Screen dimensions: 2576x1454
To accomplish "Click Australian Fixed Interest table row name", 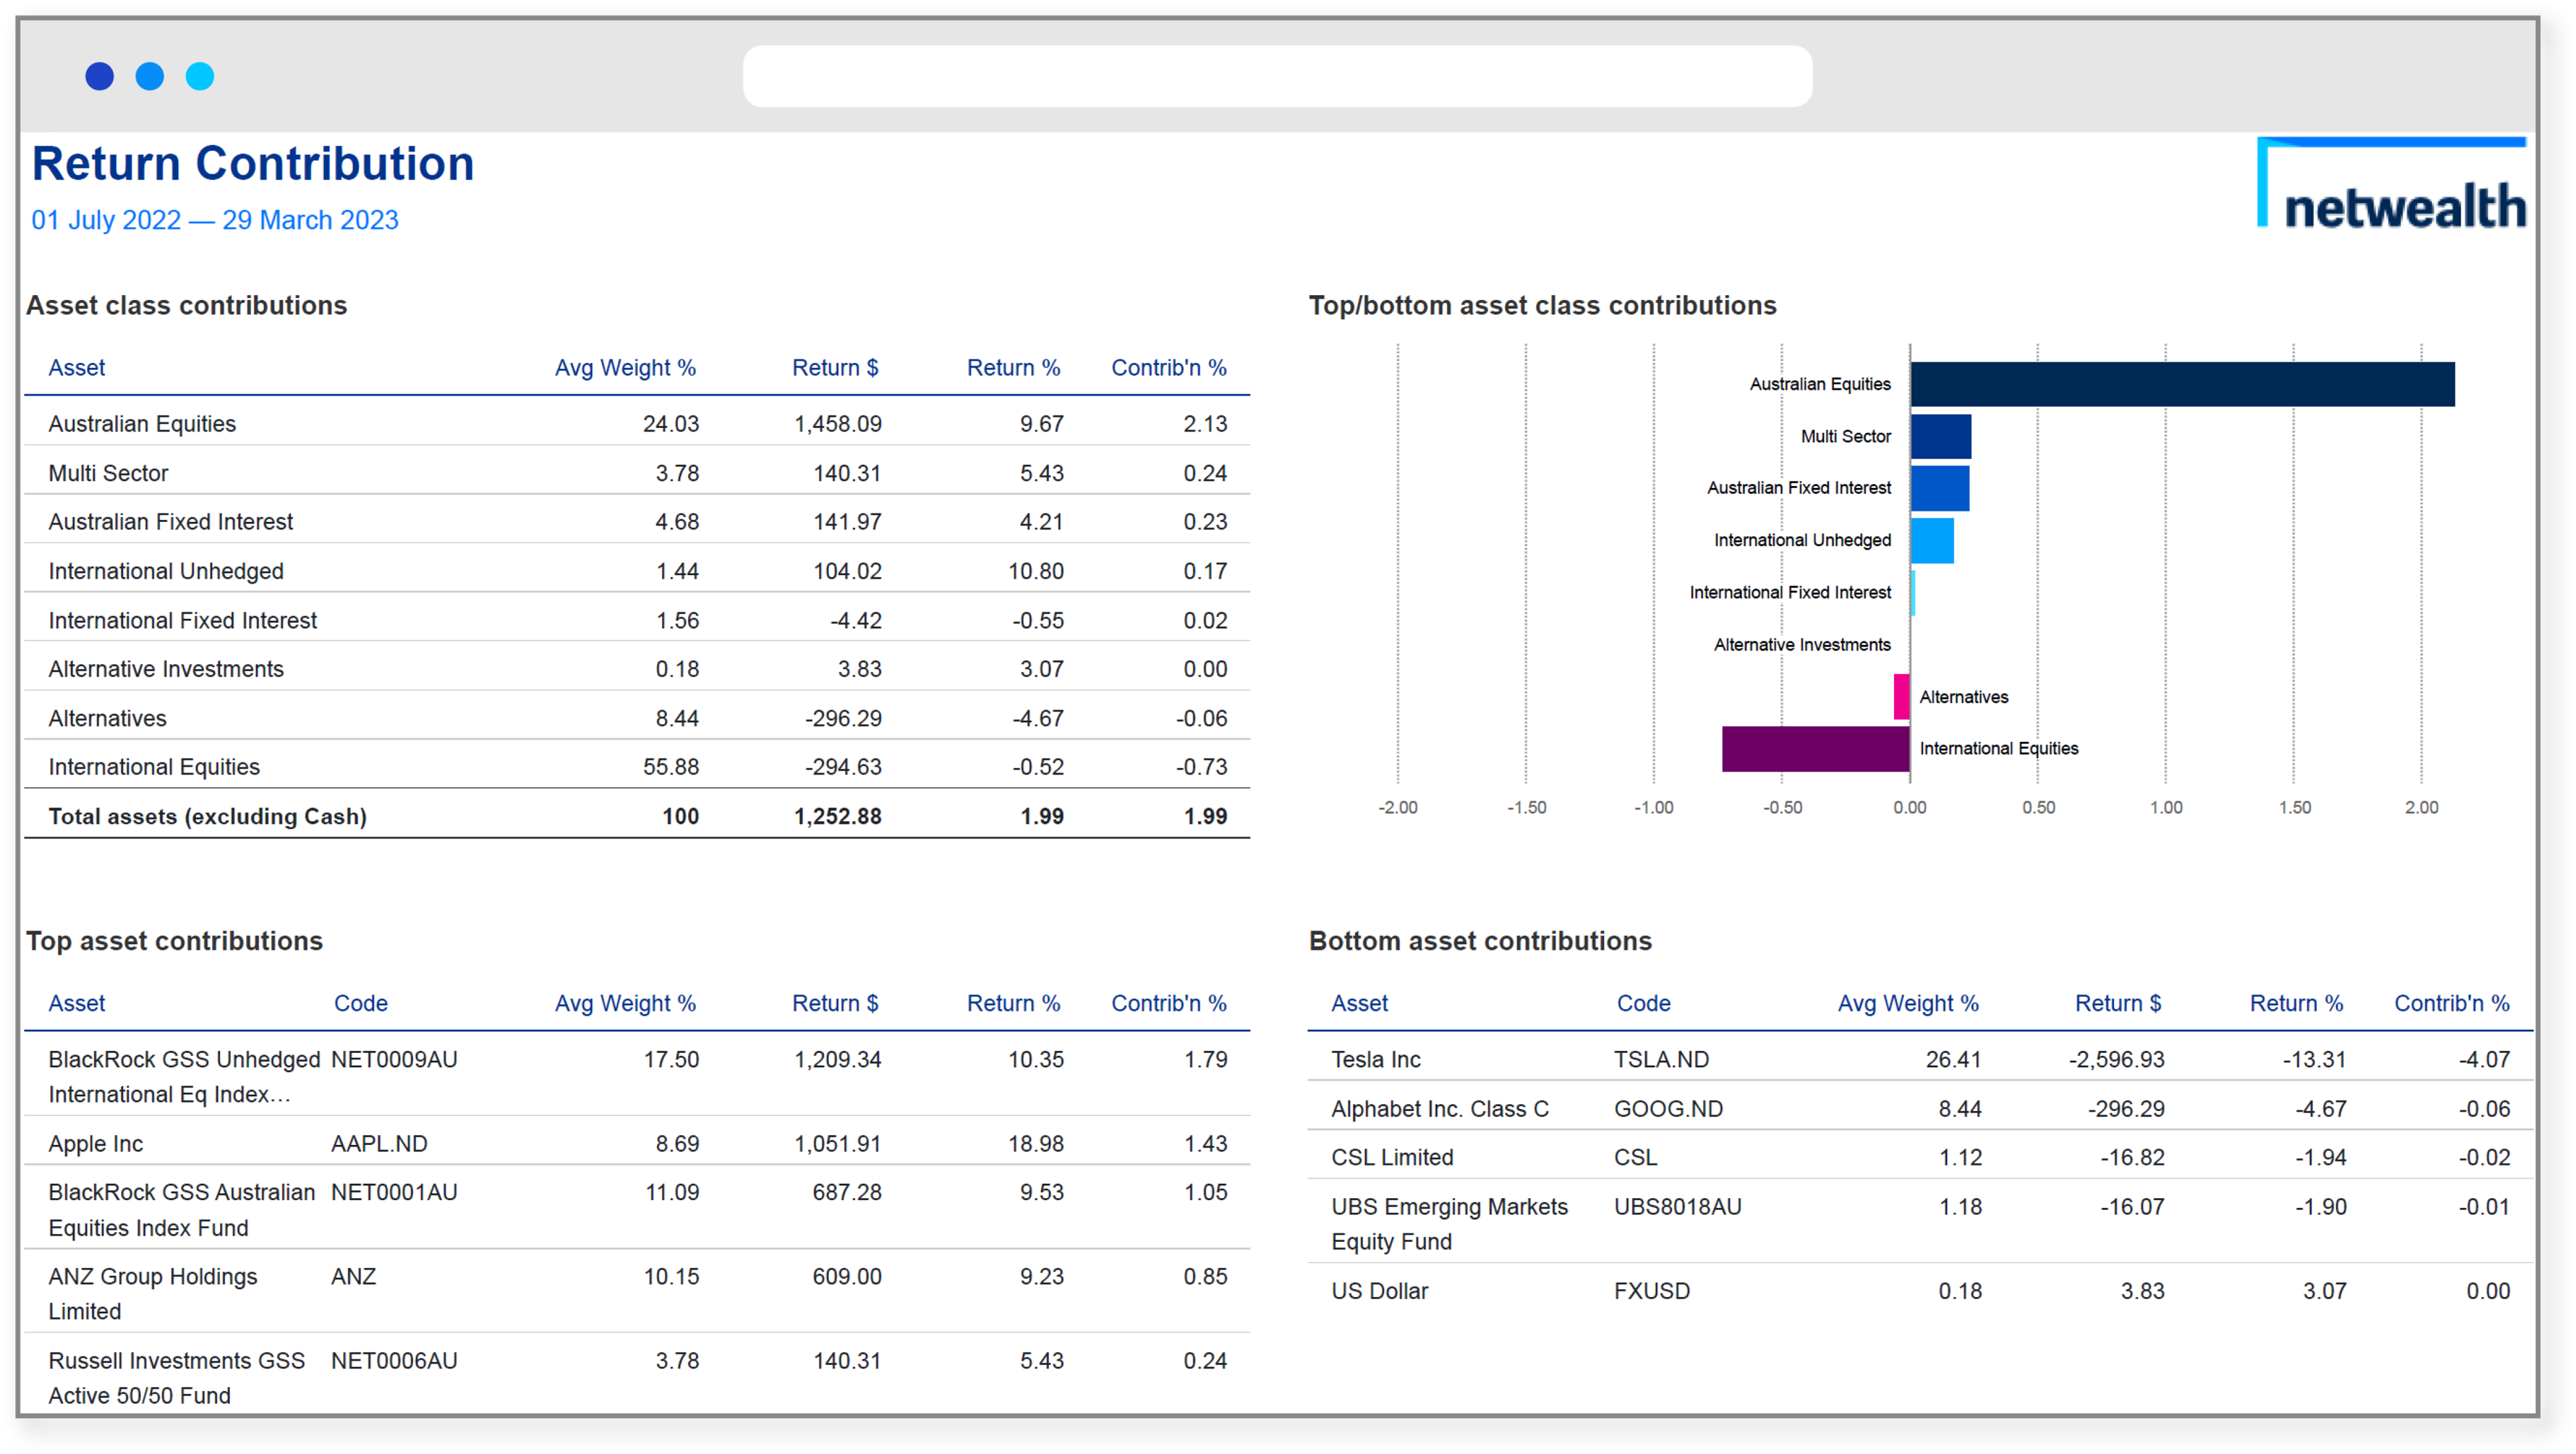I will (171, 522).
